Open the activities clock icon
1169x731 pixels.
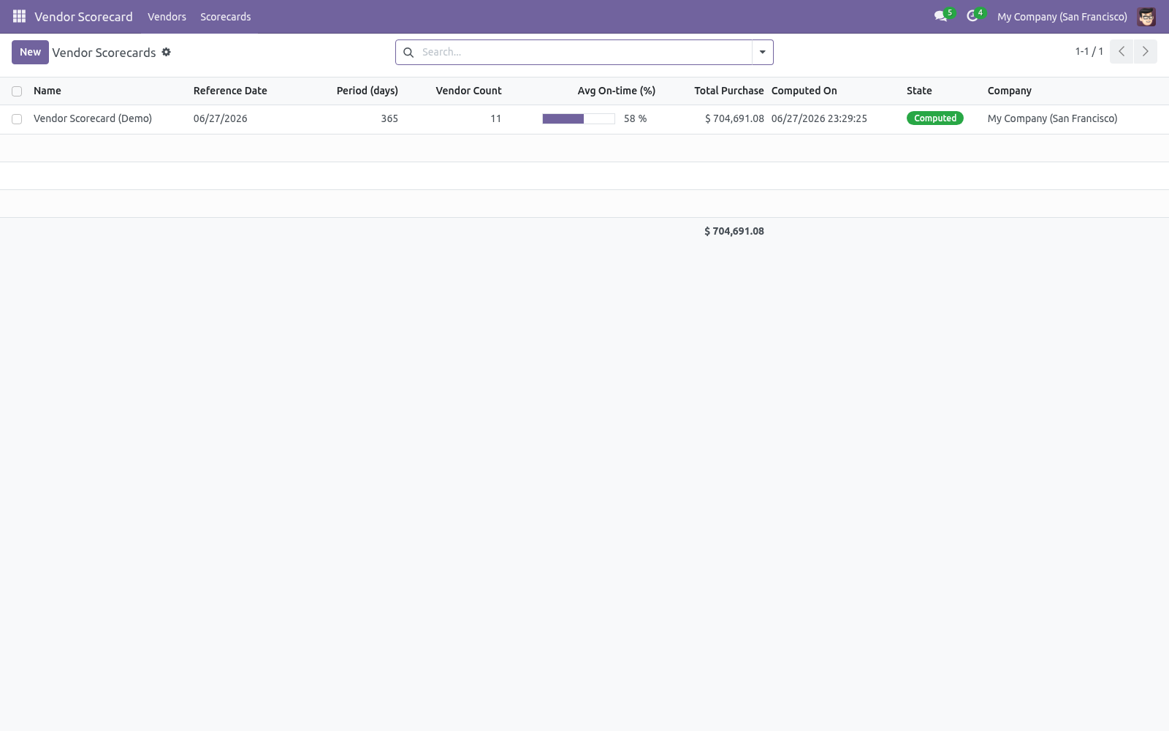(972, 16)
